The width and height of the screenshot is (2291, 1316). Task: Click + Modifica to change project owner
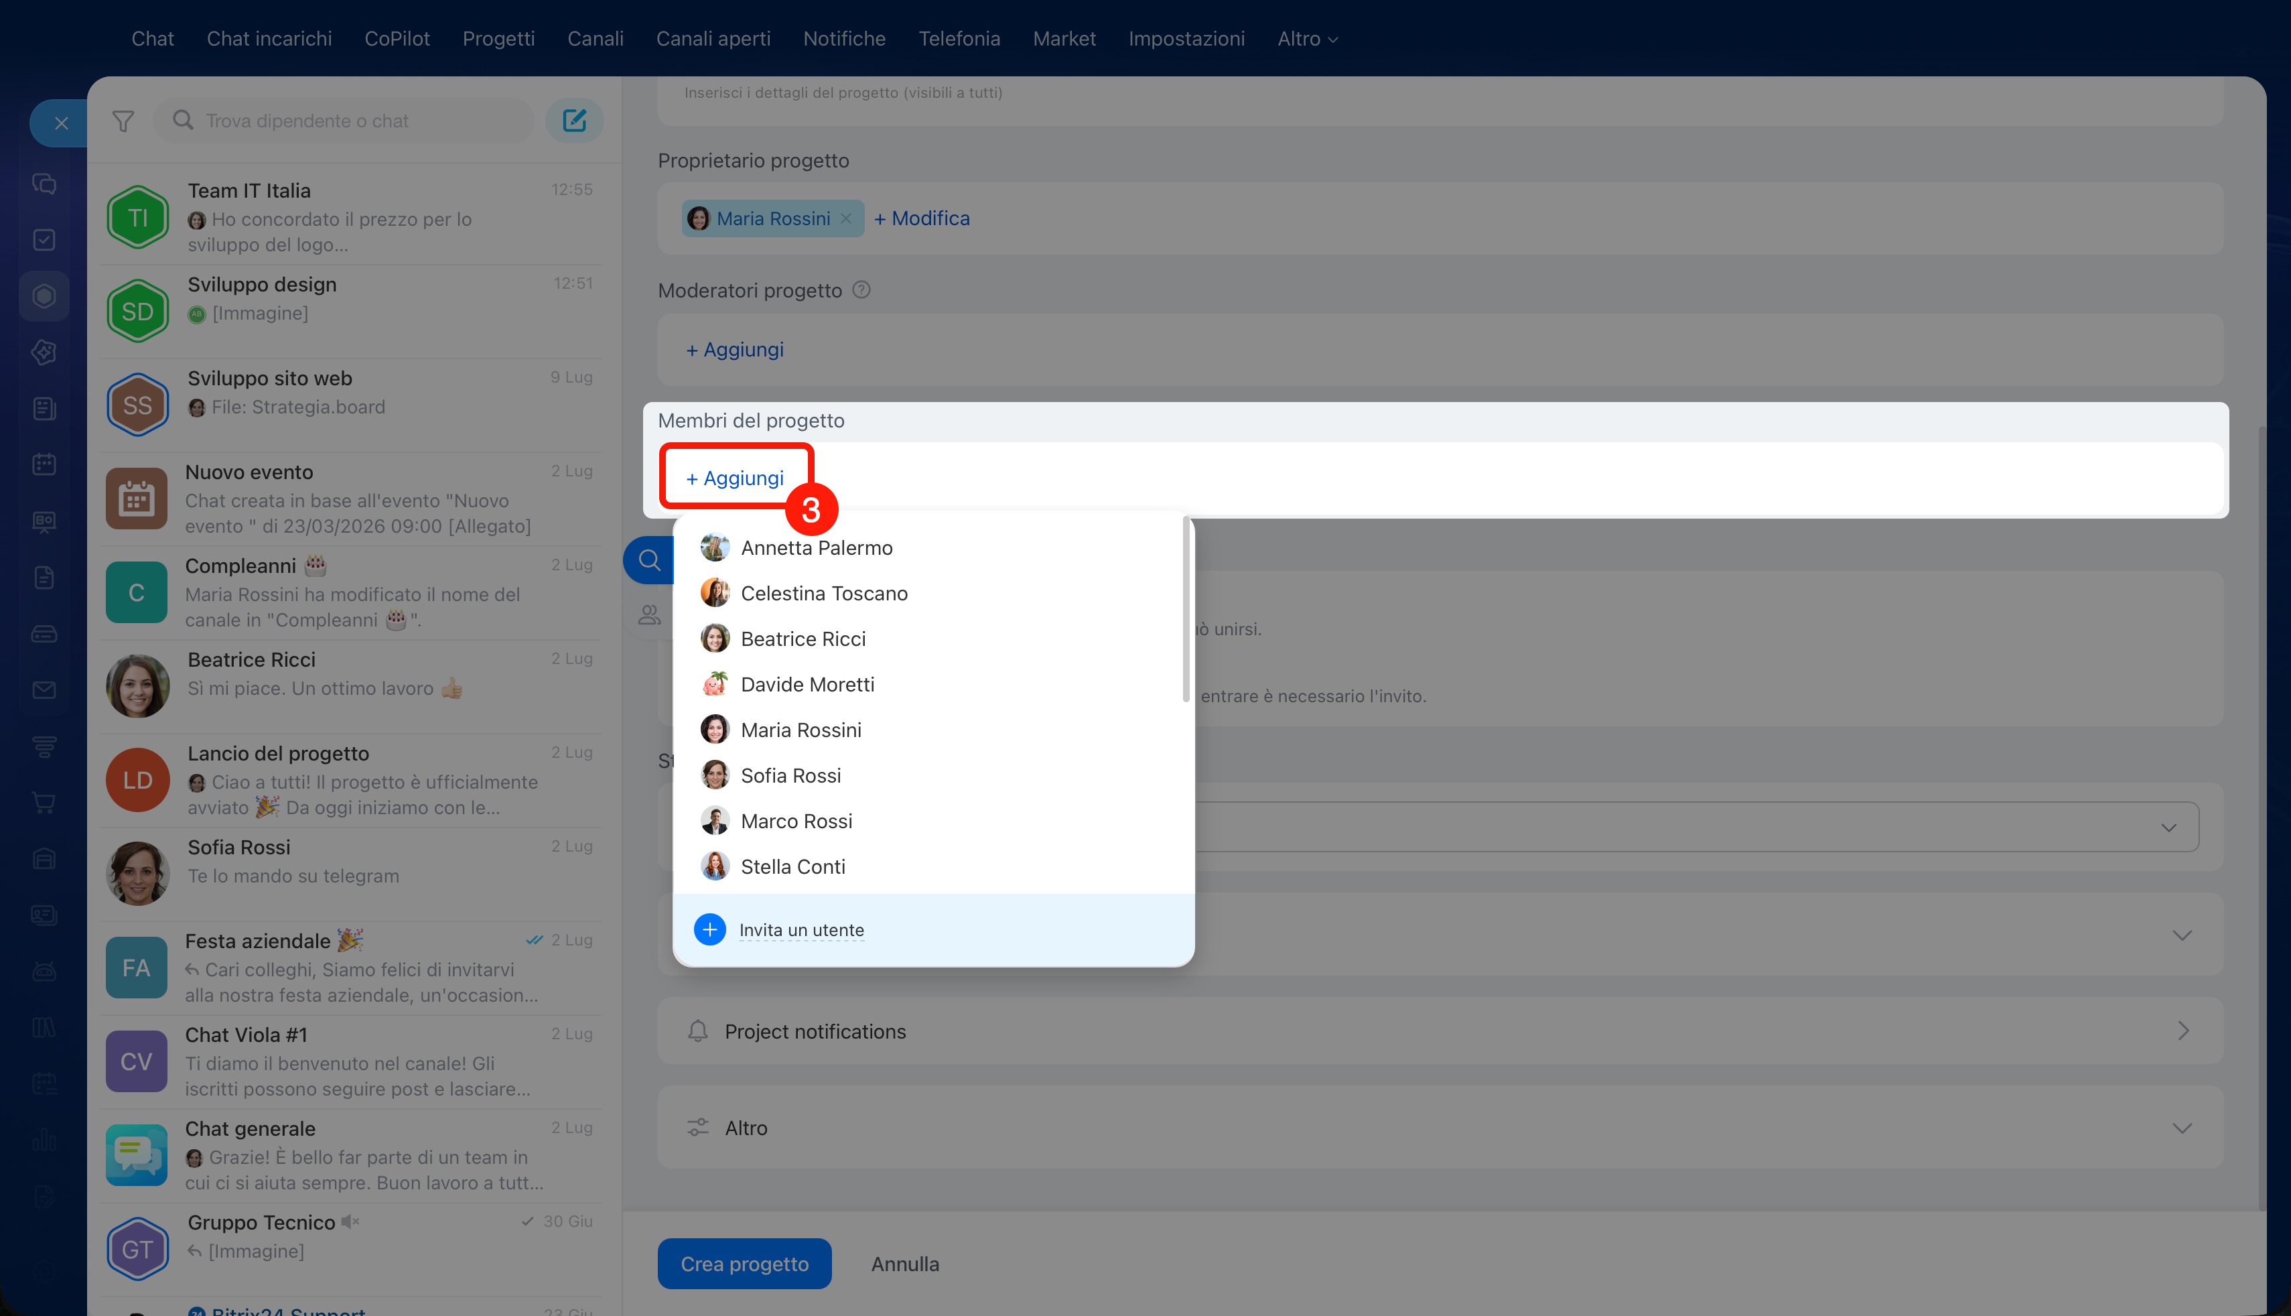pos(922,218)
